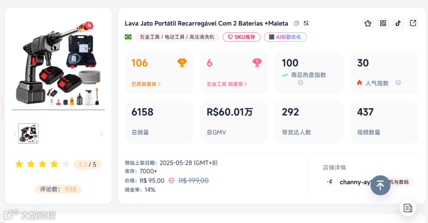Click the category breadcrumb 五金工具 / 电动工具 / 高压清洗机

click(x=177, y=37)
